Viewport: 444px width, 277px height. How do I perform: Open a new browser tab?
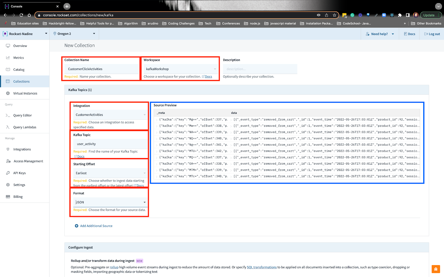click(67, 6)
